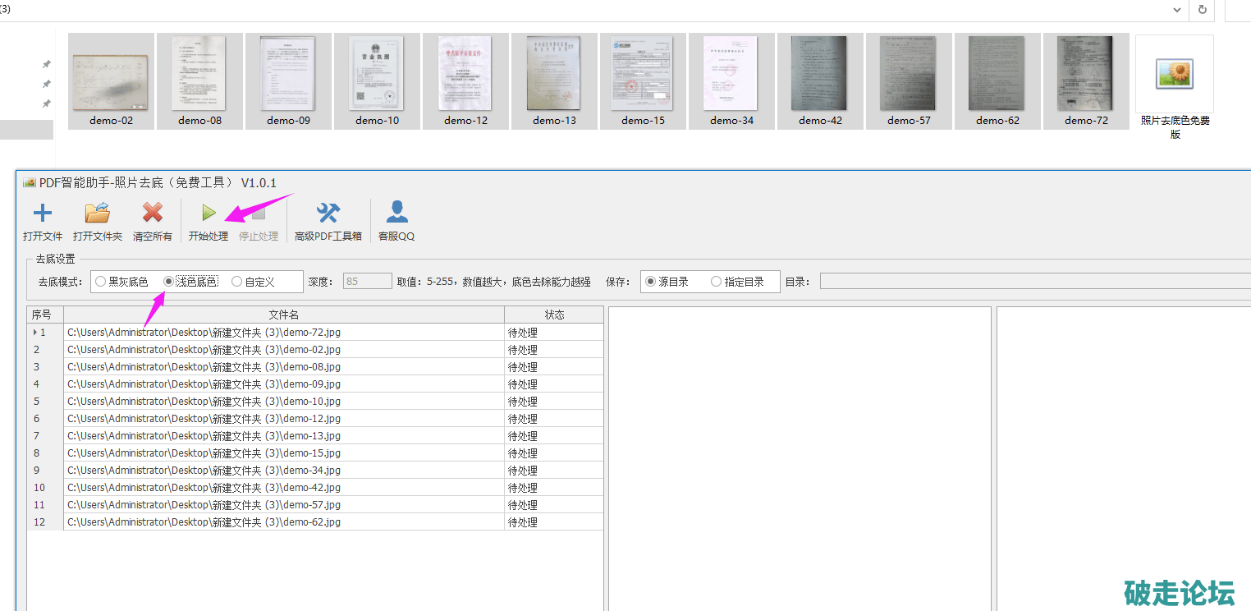Select the demo-08.jpg row in file list

point(283,367)
